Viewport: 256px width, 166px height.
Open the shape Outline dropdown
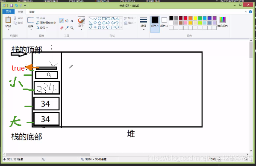click(130, 18)
